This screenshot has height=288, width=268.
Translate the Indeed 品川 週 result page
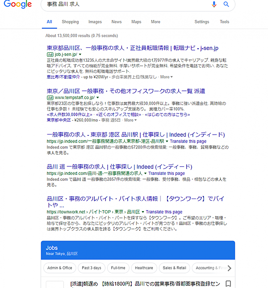coord(167,174)
